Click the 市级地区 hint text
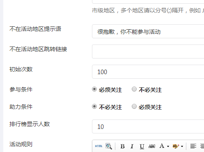204x152 pixels. (148, 10)
